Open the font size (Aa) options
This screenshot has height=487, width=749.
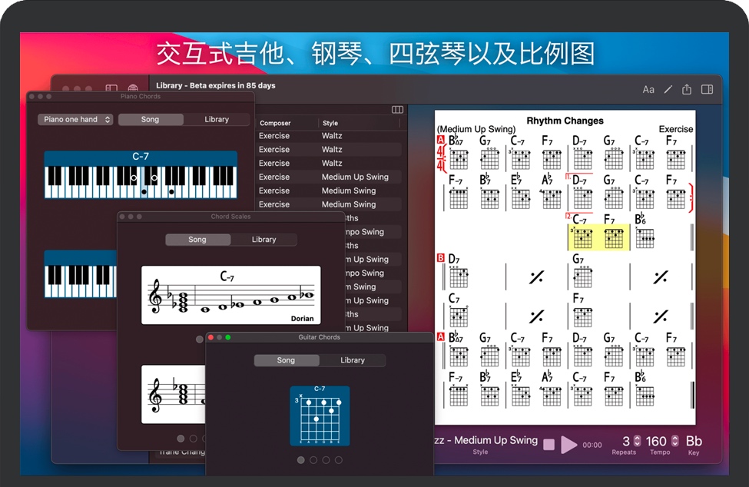(648, 90)
